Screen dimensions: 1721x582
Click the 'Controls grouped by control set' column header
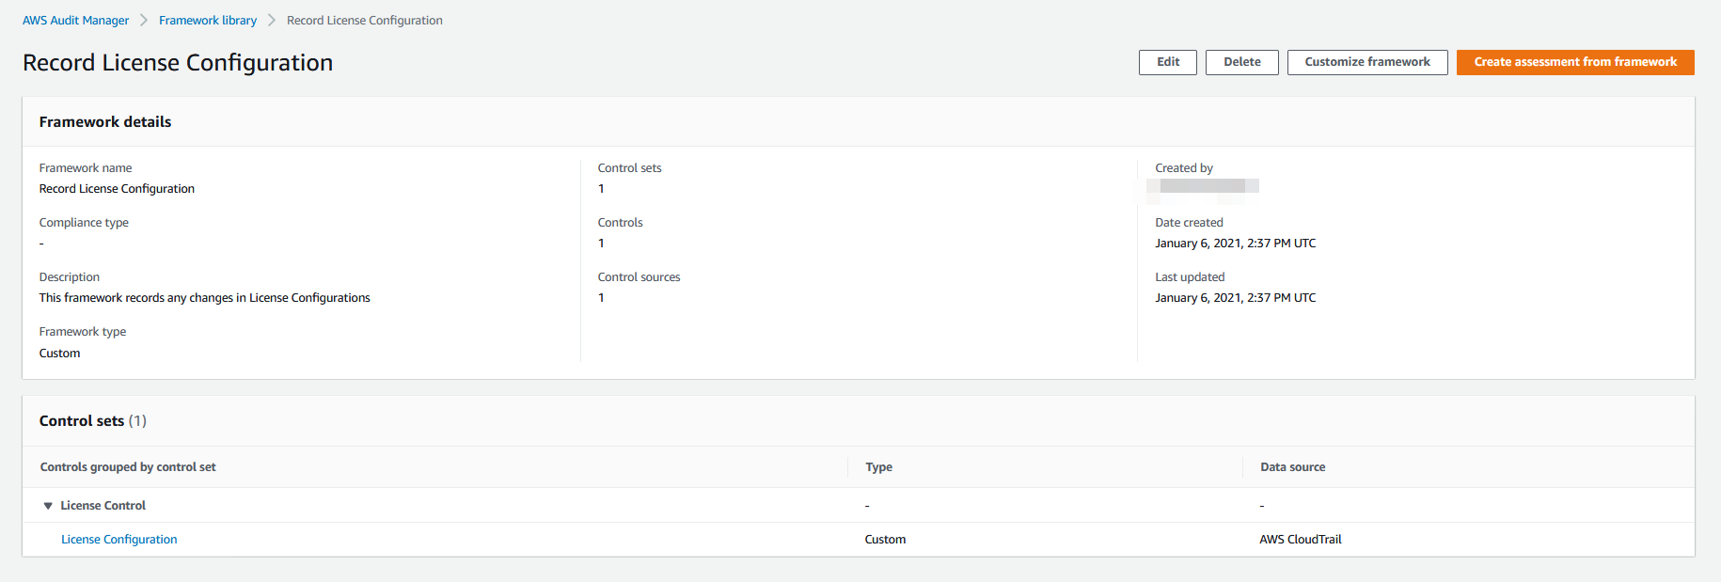[128, 467]
